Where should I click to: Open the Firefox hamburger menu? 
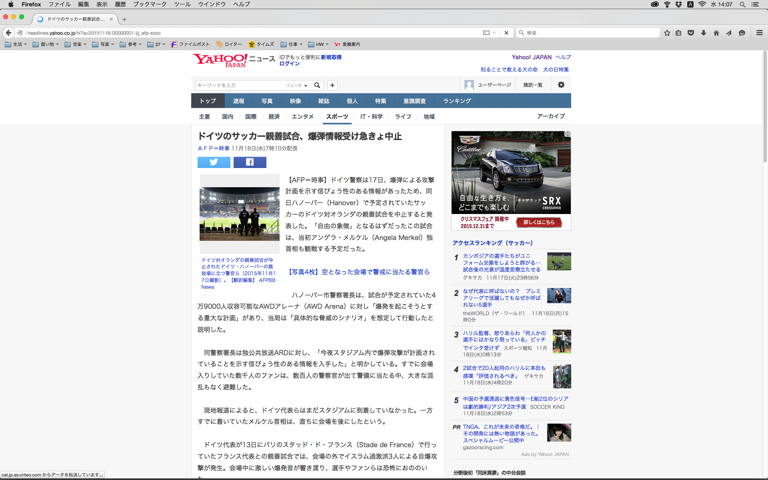[x=759, y=33]
